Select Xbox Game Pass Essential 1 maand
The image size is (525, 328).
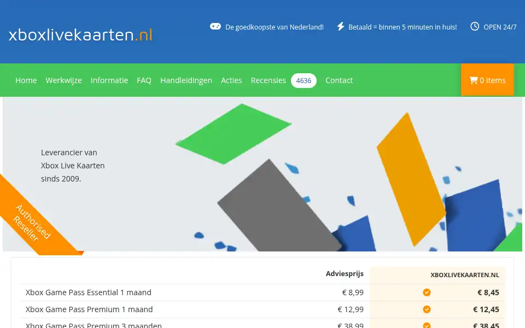pos(89,292)
